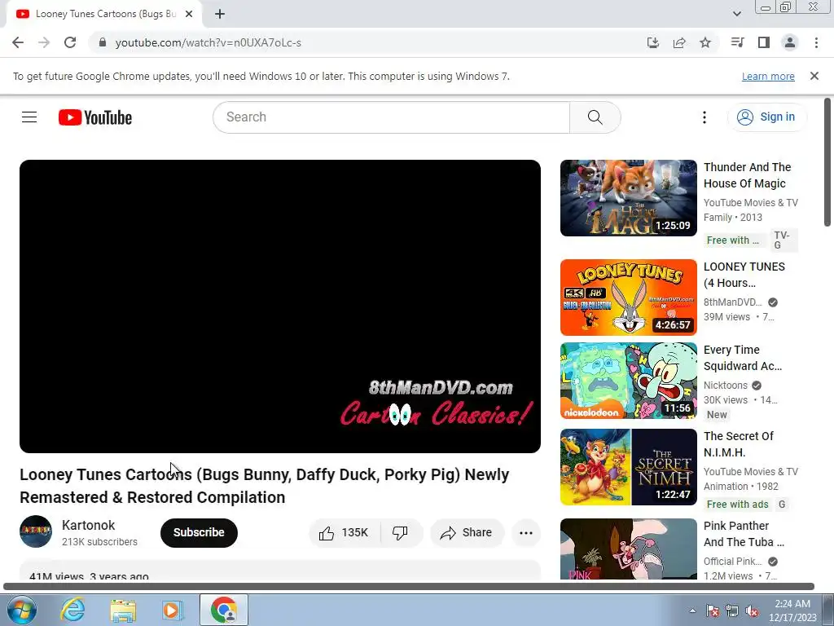Open the Learn more link
The width and height of the screenshot is (834, 626).
coord(768,76)
